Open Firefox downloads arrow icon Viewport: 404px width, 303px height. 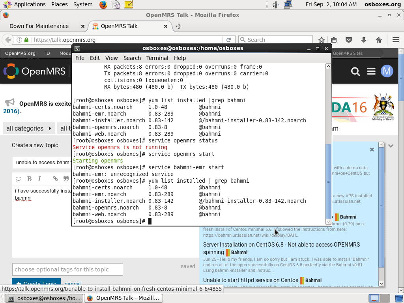[363, 40]
